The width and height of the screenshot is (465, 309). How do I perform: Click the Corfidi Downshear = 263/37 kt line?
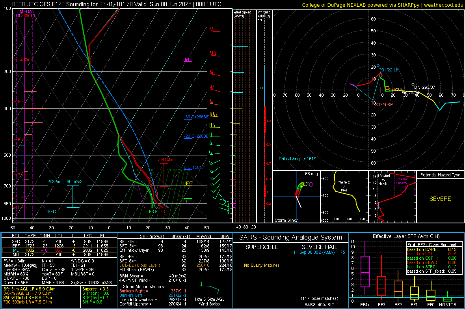(x=153, y=300)
